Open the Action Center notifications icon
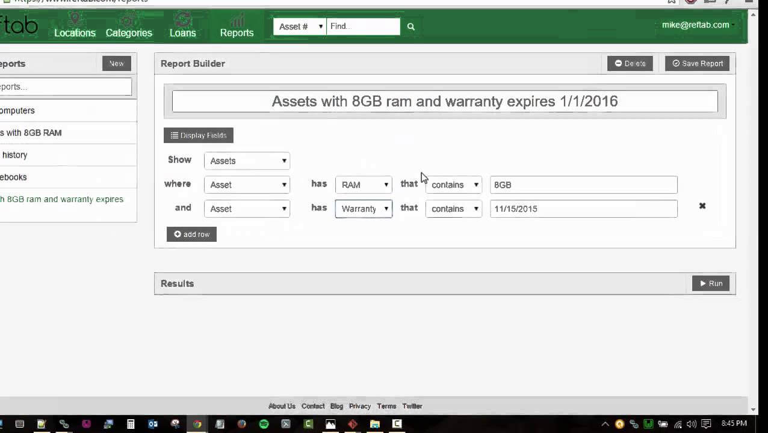 707,424
